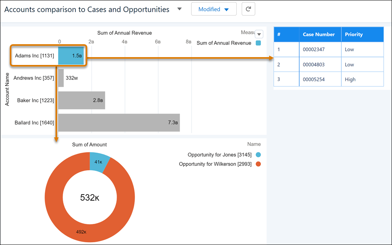This screenshot has width=392, height=245.
Task: Sort by the Priority column header
Action: 363,34
